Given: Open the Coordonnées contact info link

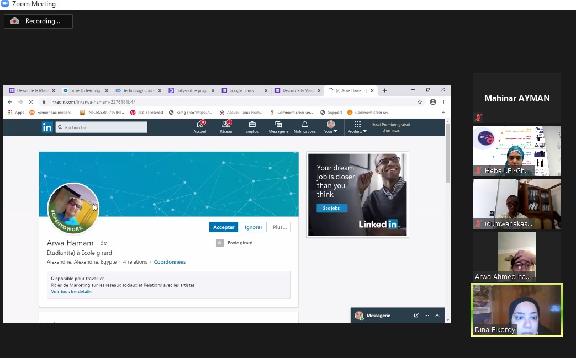Looking at the screenshot, I should [170, 262].
